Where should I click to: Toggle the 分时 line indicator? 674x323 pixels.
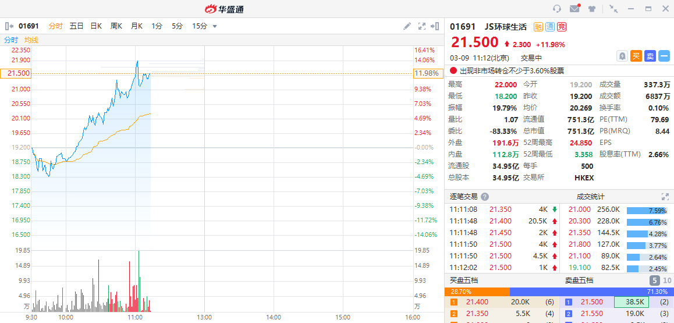click(11, 40)
